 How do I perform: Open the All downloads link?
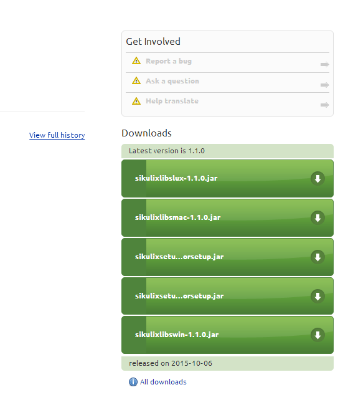click(x=163, y=382)
